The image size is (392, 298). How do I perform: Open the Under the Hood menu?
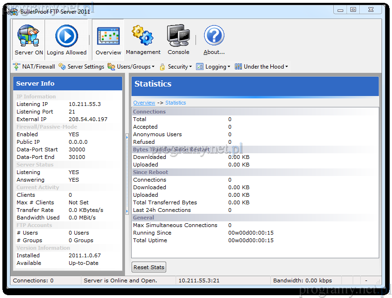tap(261, 67)
